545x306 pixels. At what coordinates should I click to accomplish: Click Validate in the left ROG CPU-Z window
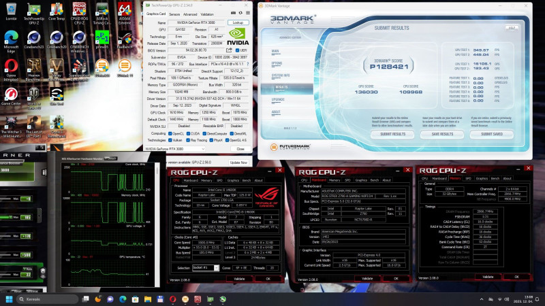coord(239,279)
